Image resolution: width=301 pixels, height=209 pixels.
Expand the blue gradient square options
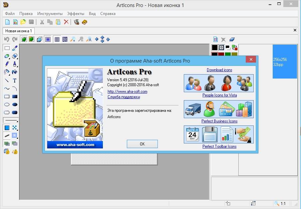17,138
